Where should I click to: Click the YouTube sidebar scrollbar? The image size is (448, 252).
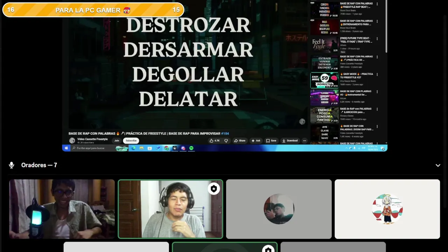coord(386,26)
